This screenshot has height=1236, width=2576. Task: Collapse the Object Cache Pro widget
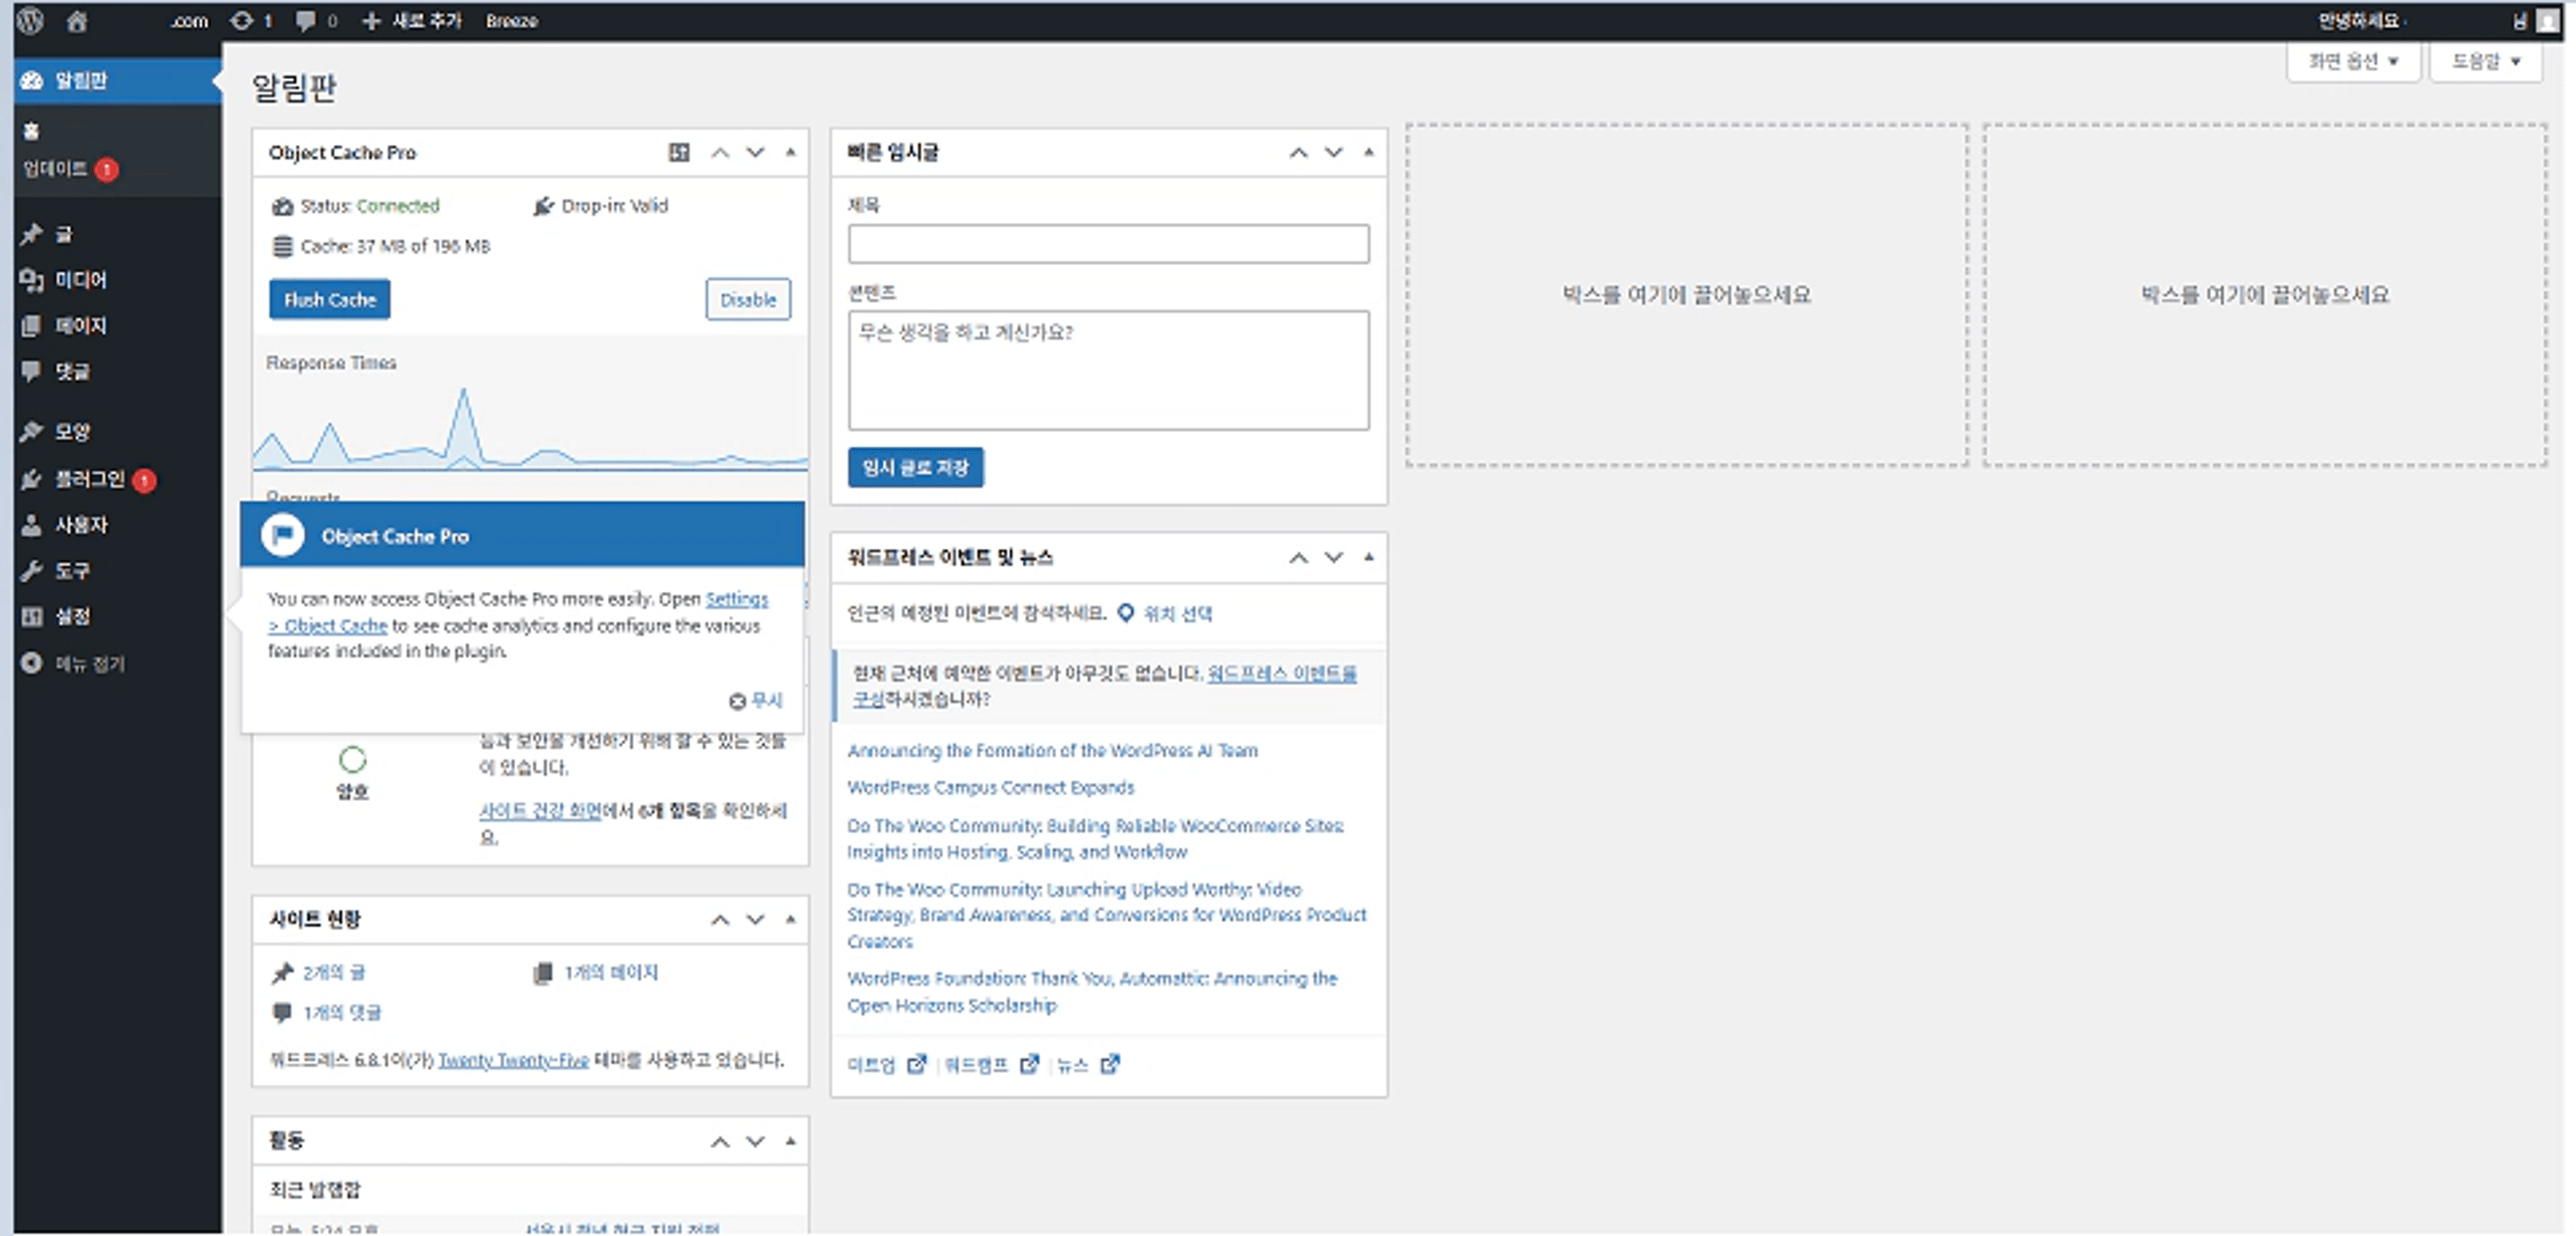coord(790,152)
